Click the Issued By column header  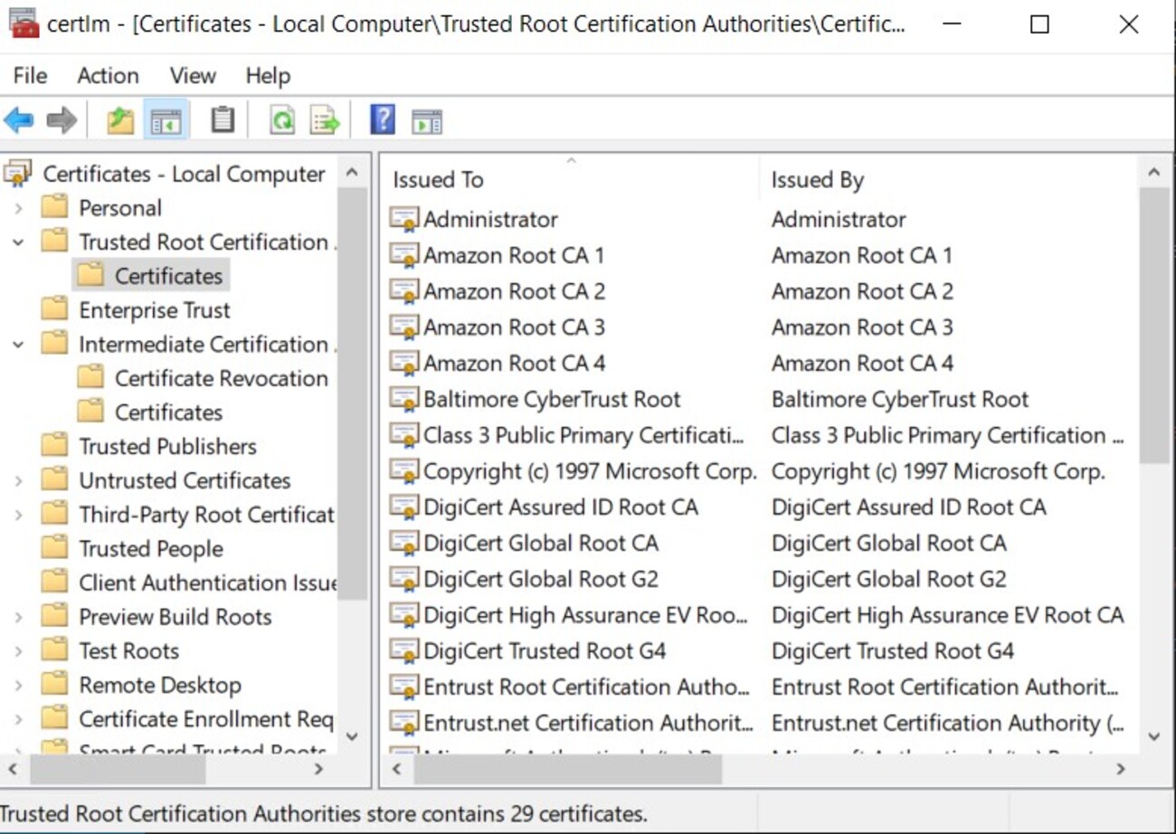click(817, 180)
